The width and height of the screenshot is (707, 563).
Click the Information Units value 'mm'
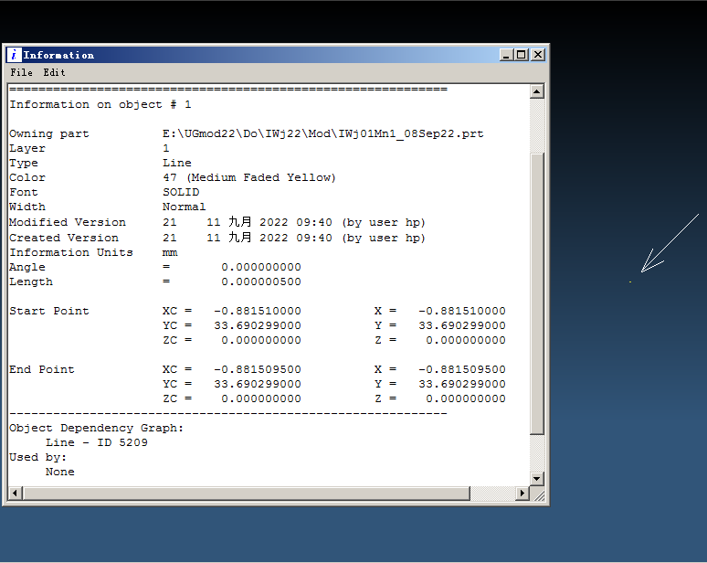click(x=170, y=252)
